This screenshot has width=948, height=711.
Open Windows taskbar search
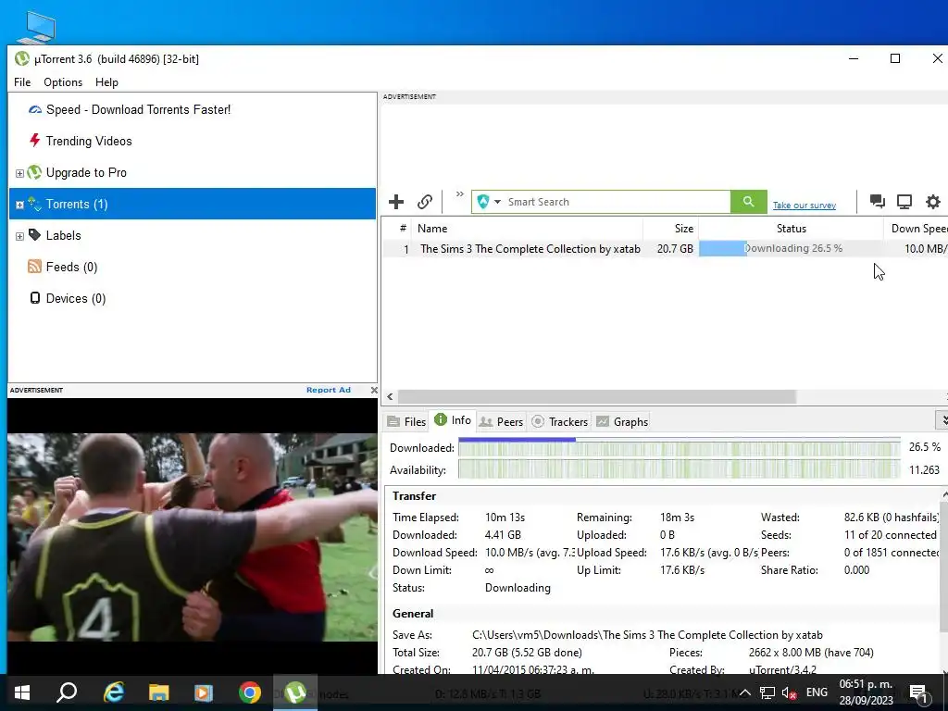click(x=67, y=692)
